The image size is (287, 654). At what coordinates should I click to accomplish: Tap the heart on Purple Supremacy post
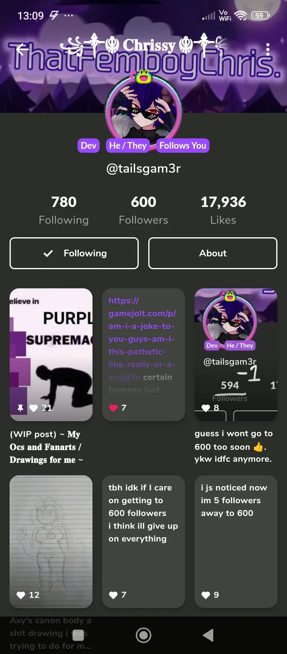click(33, 408)
